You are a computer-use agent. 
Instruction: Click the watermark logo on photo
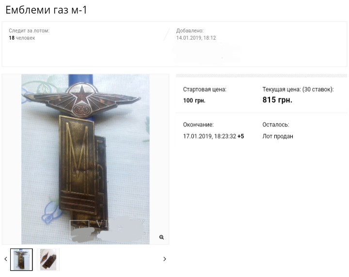(108, 230)
